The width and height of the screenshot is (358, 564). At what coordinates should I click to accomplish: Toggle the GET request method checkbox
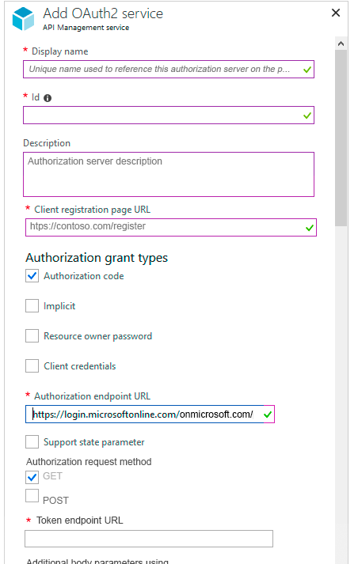pos(32,477)
